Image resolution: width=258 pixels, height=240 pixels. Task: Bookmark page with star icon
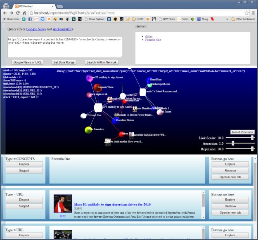tap(247, 13)
